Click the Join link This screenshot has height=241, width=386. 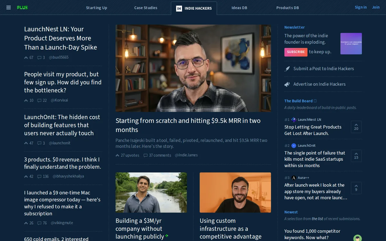(x=376, y=7)
